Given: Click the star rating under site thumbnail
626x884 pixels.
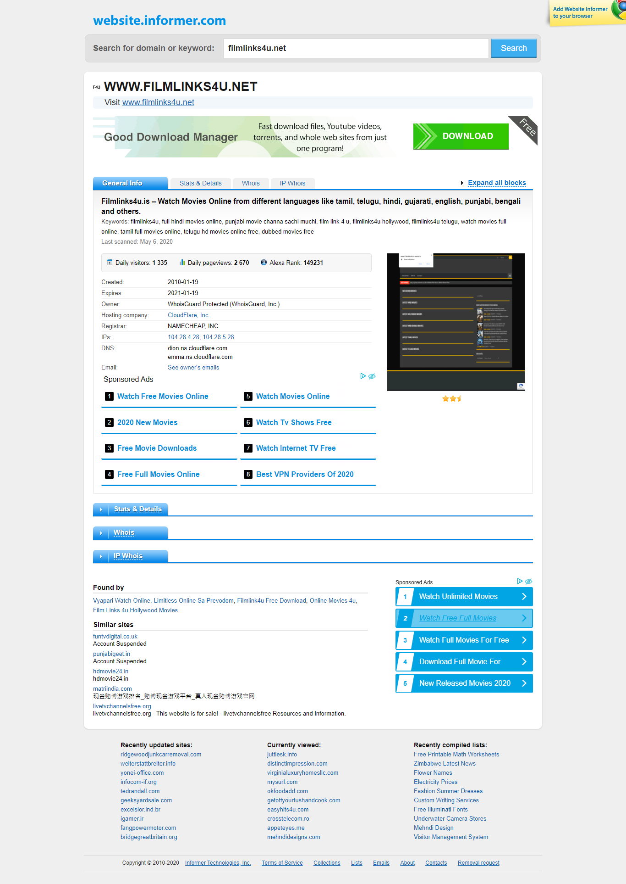Looking at the screenshot, I should coord(452,398).
